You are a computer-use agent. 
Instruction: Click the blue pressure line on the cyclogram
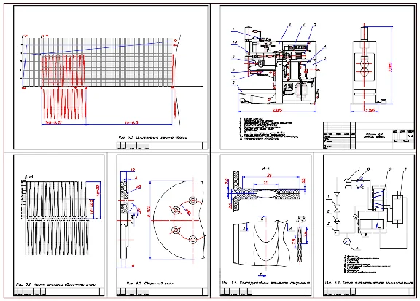click(99, 47)
